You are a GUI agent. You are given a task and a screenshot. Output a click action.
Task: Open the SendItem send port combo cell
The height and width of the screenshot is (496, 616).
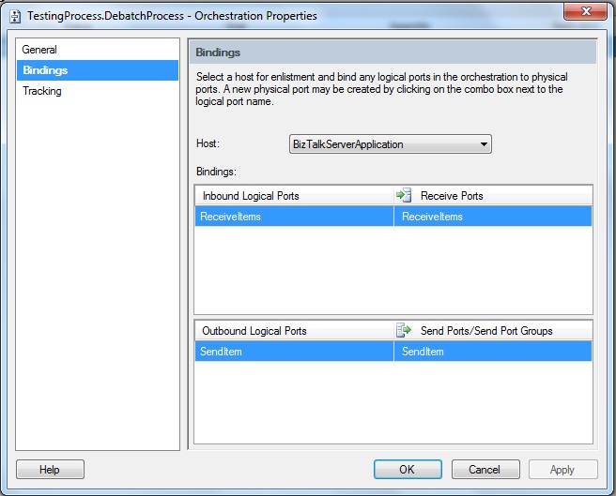493,352
